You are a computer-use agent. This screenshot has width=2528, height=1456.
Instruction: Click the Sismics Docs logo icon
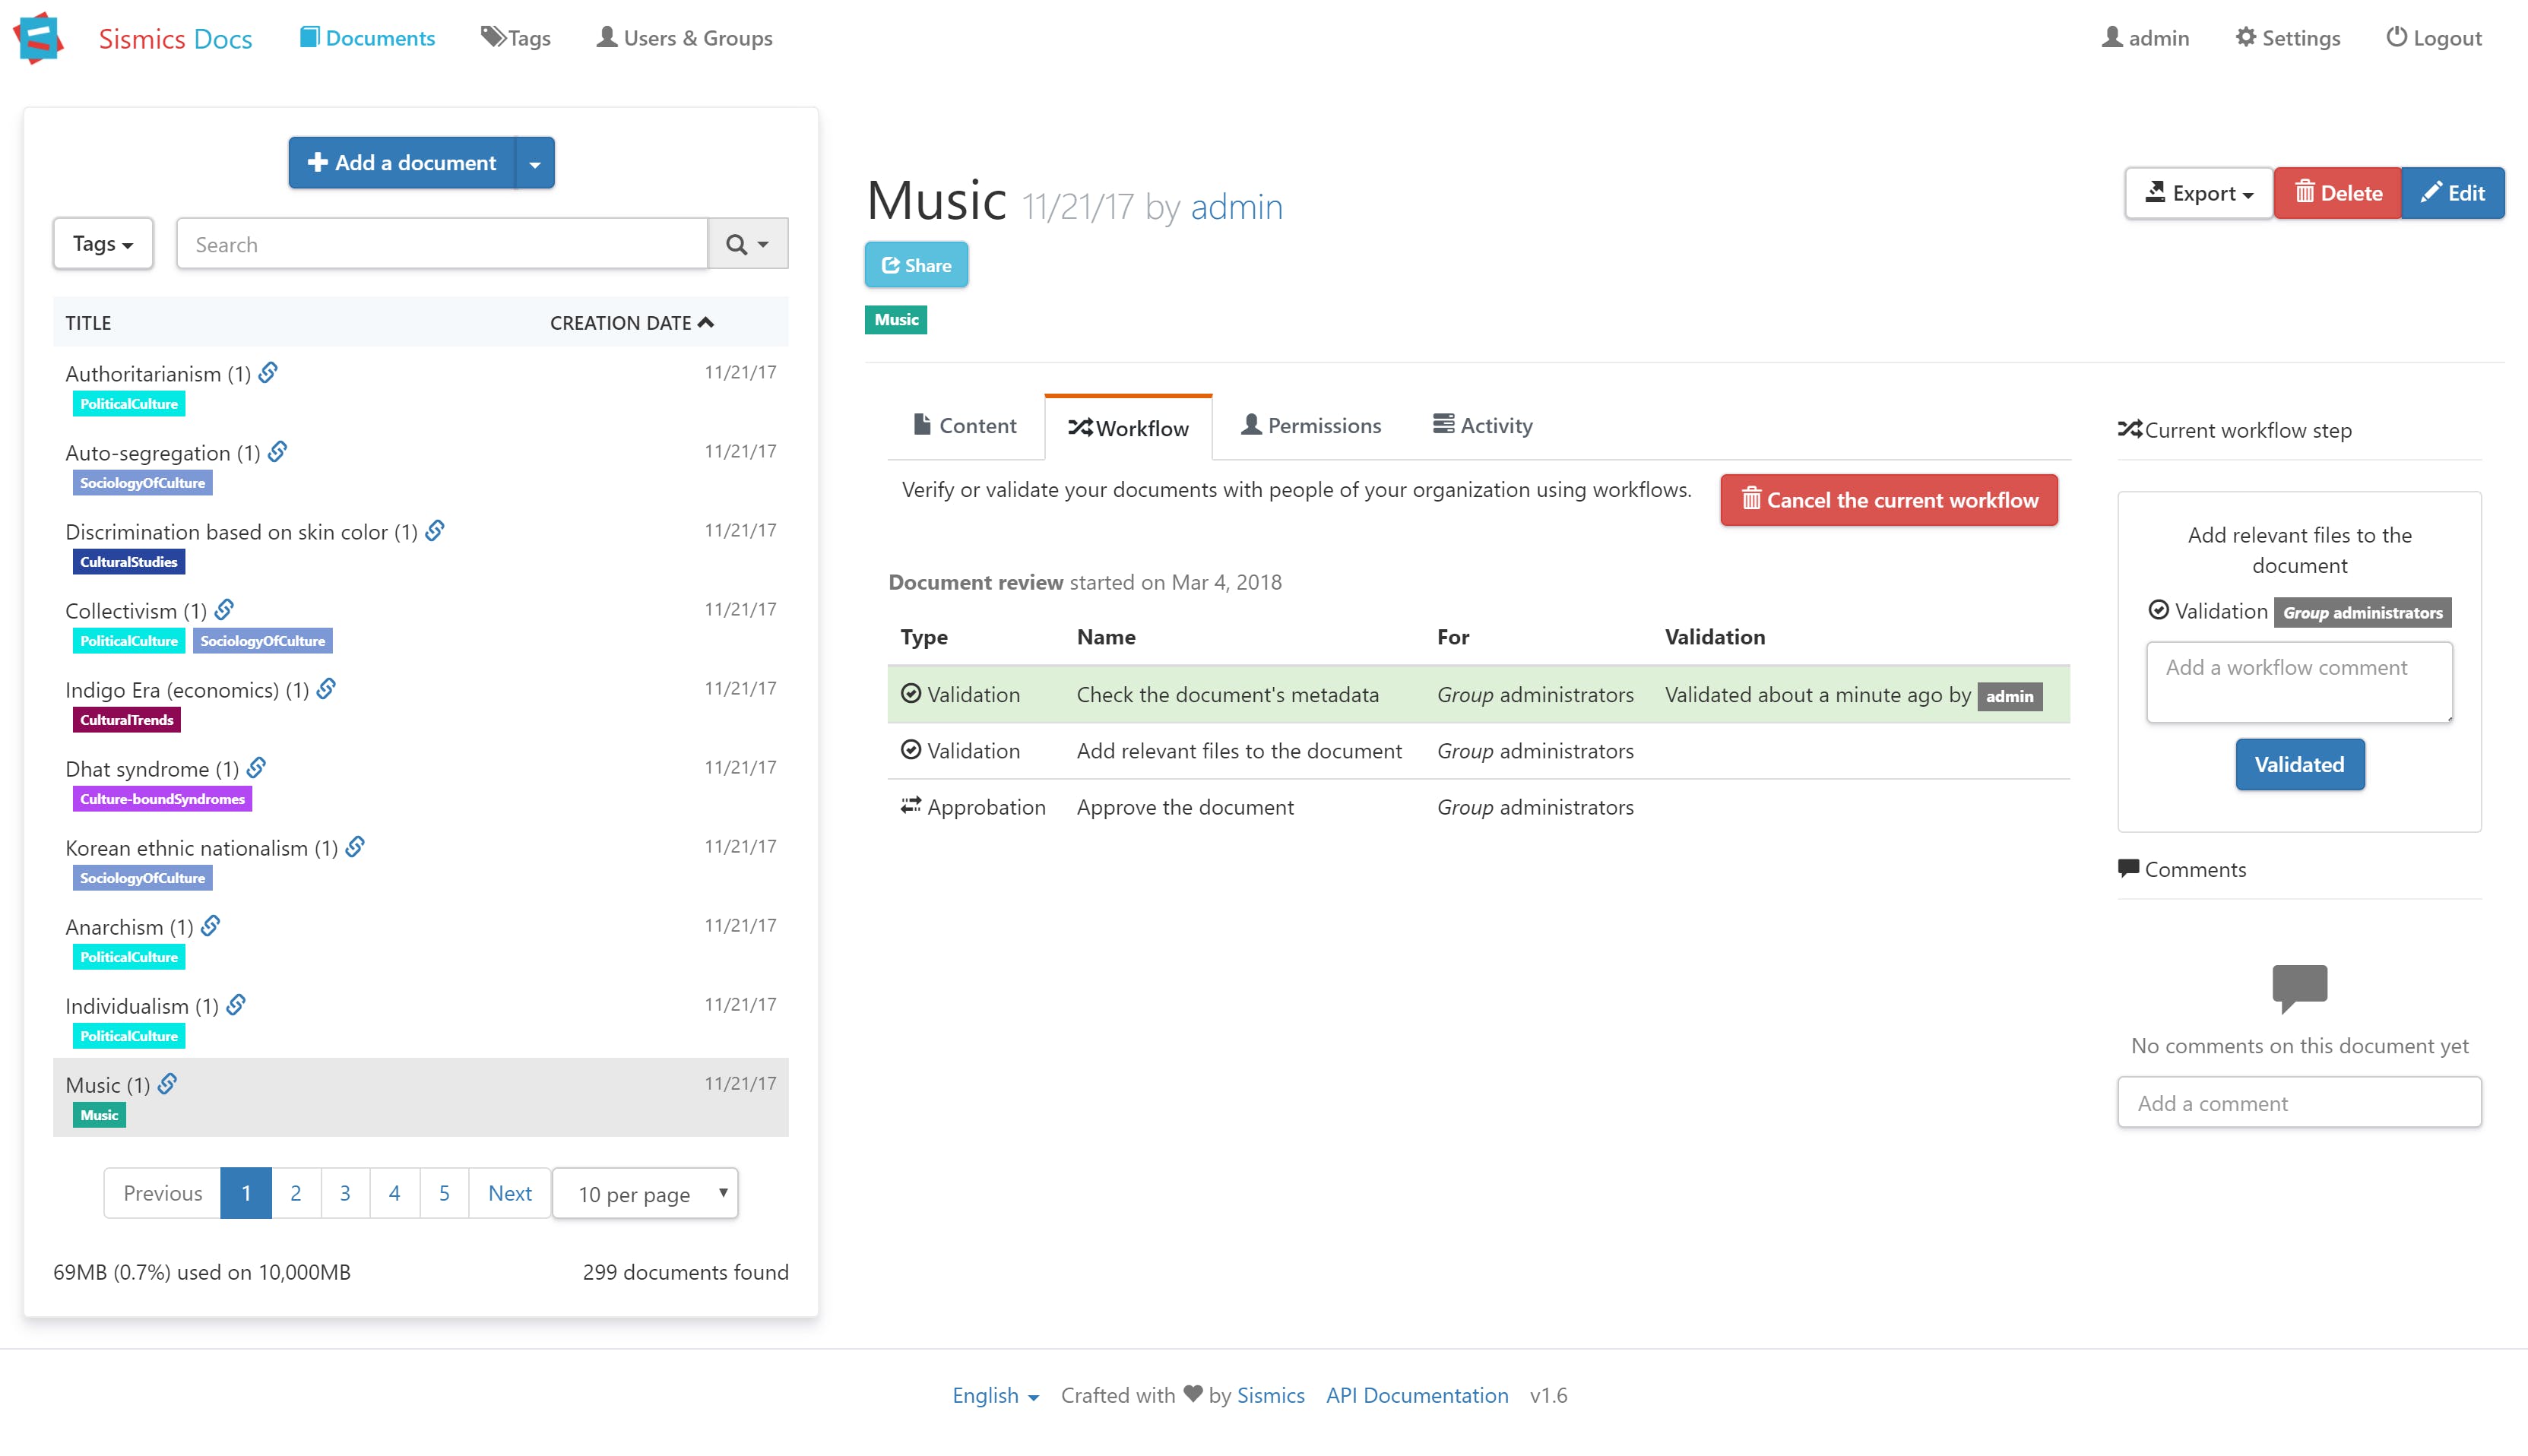click(x=38, y=38)
